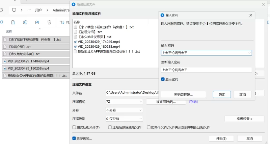Click the delete trash icon in Explorer
The height and width of the screenshot is (151, 270).
[49, 23]
